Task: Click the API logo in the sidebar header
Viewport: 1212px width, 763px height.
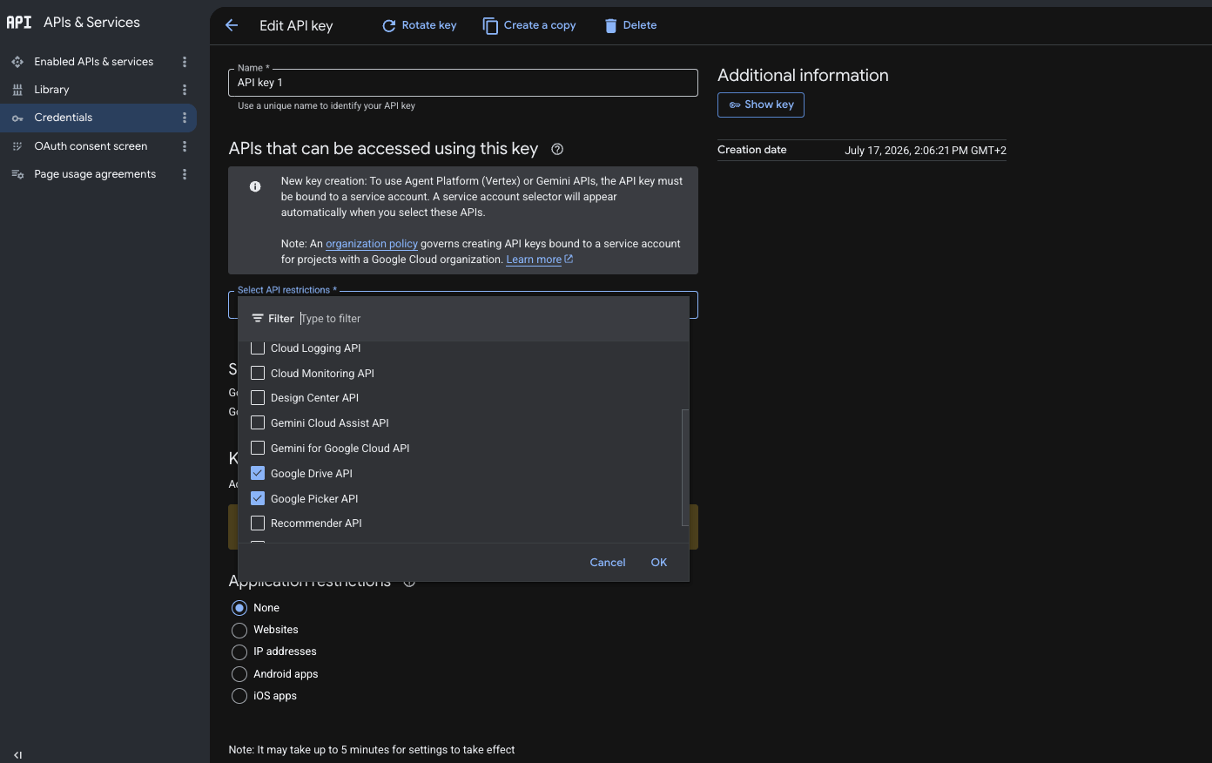Action: pos(18,23)
